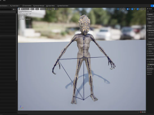Open the camera speed setting

pos(144,9)
